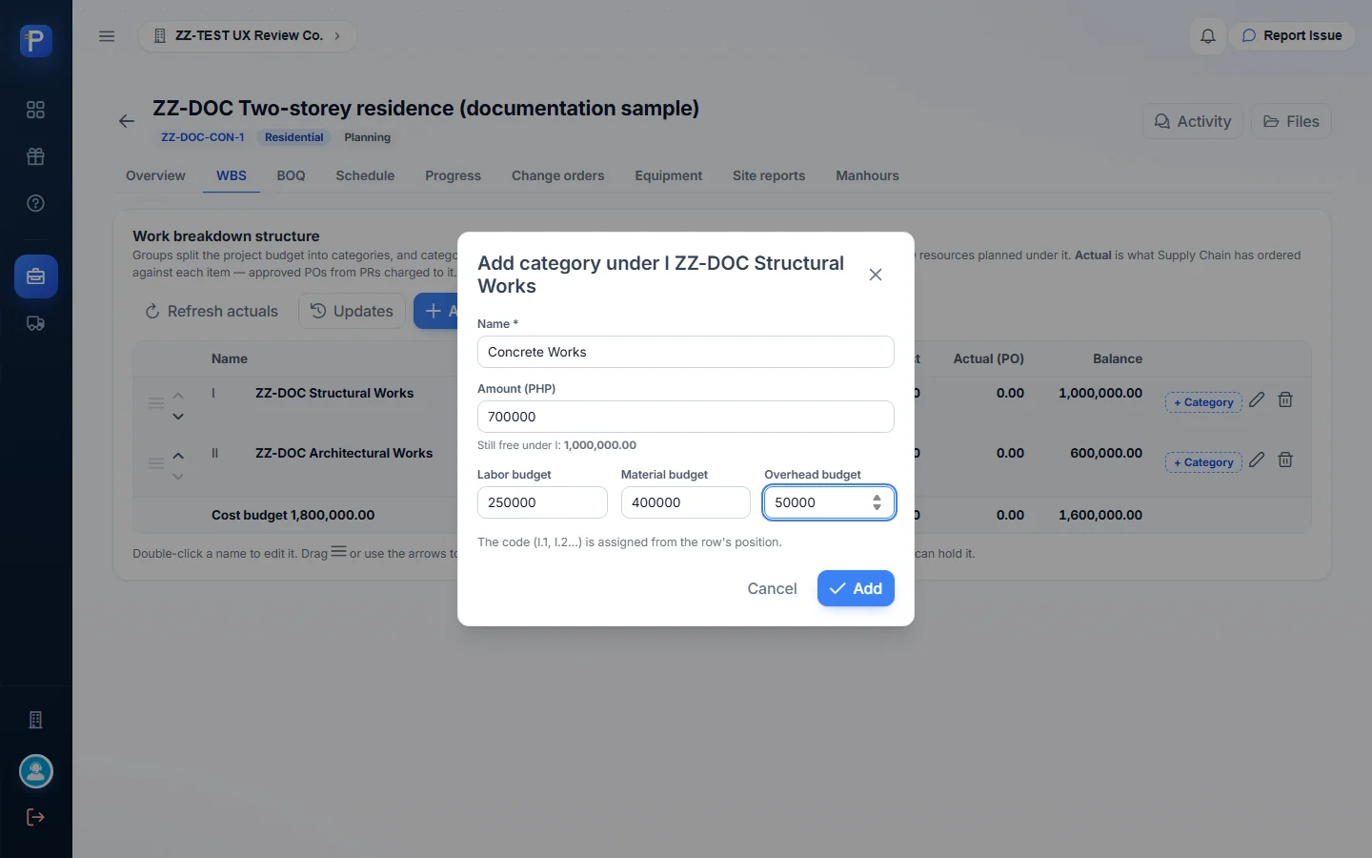Click ZZ-DOC Structural Works name

[x=334, y=393]
